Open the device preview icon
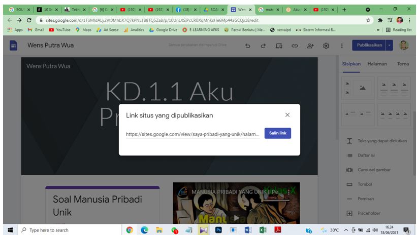The height and width of the screenshot is (235, 417). click(x=279, y=46)
